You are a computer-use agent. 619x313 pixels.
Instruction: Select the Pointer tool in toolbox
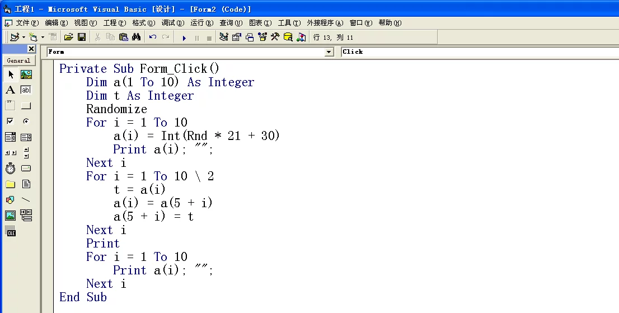(11, 74)
